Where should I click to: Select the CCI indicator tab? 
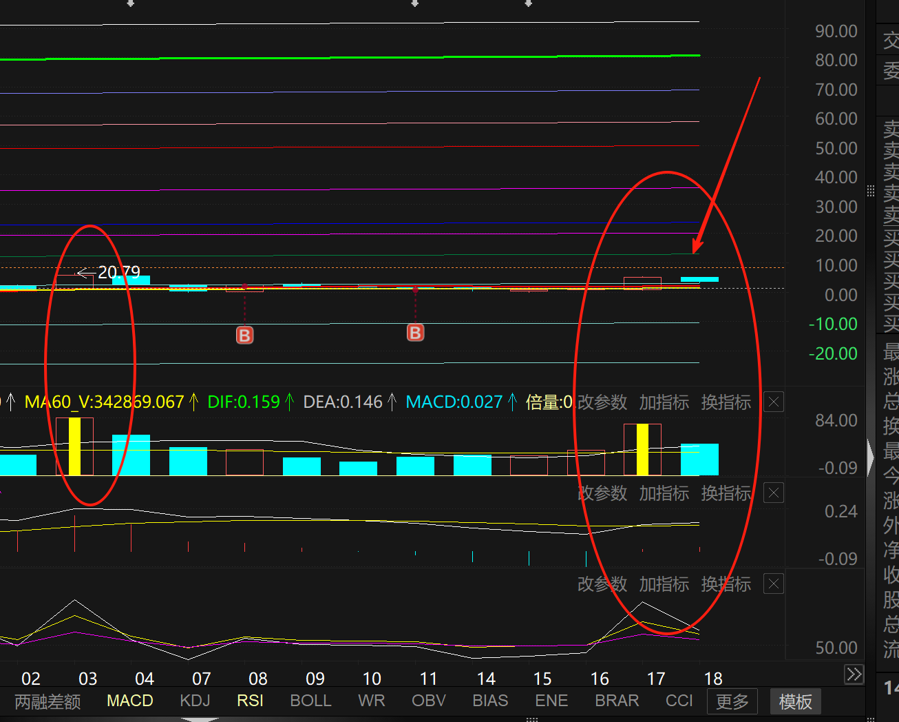point(679,701)
